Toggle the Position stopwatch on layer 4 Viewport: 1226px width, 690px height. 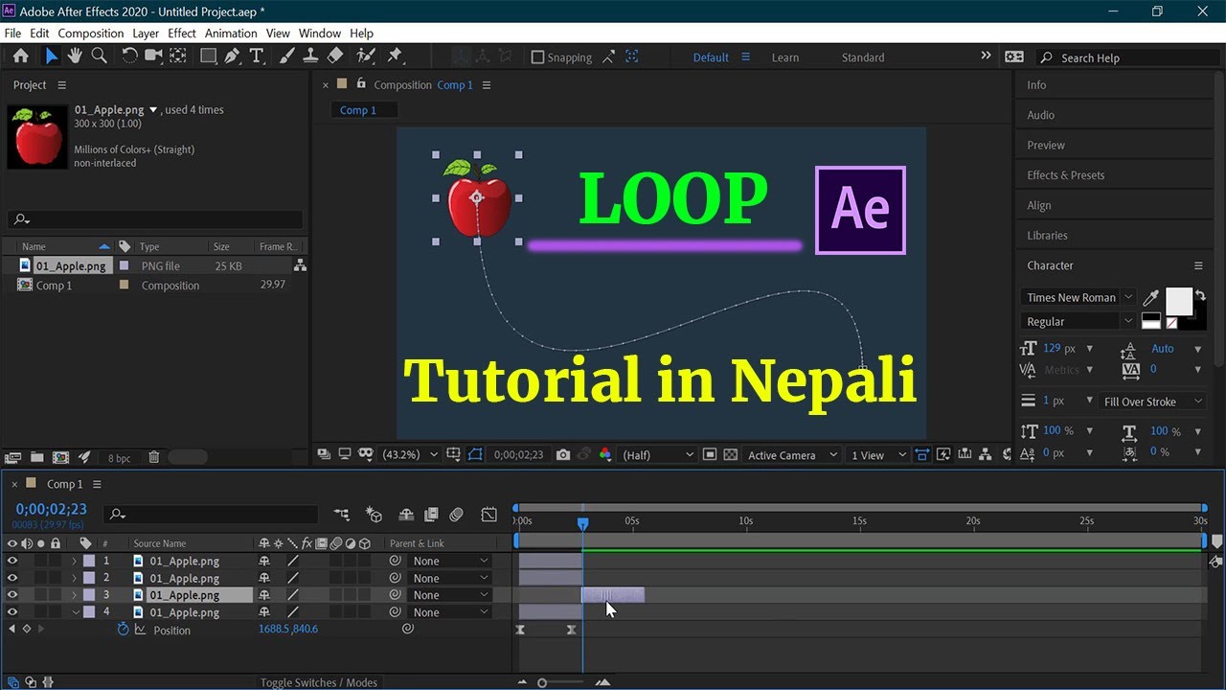coord(123,630)
